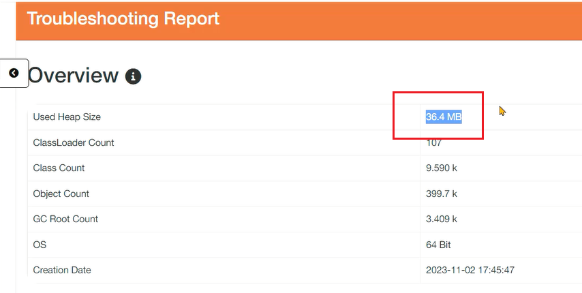Image resolution: width=582 pixels, height=293 pixels.
Task: Select the GC Root Count label
Action: 65,219
